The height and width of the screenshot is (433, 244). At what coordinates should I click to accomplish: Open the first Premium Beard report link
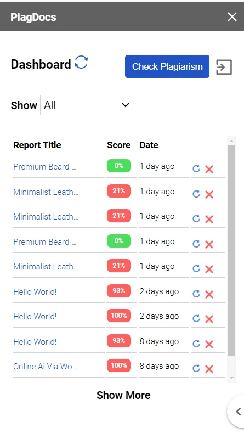point(45,167)
